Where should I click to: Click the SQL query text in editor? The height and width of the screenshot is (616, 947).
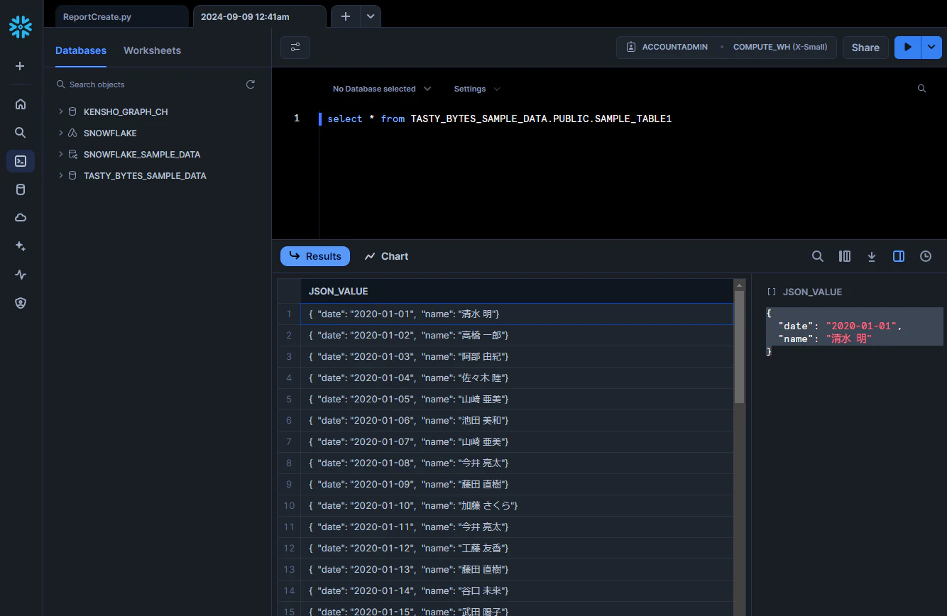[499, 119]
